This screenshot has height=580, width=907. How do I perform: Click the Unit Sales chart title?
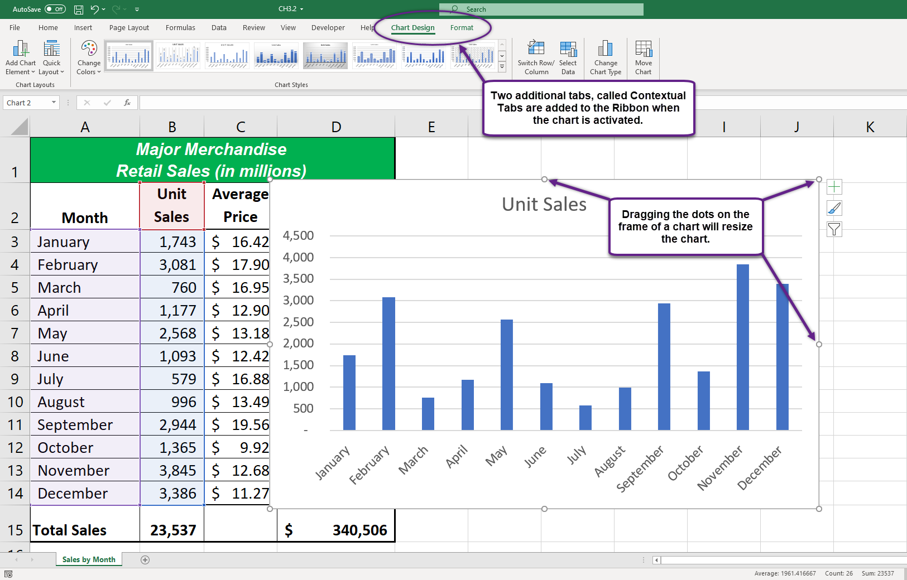tap(544, 204)
